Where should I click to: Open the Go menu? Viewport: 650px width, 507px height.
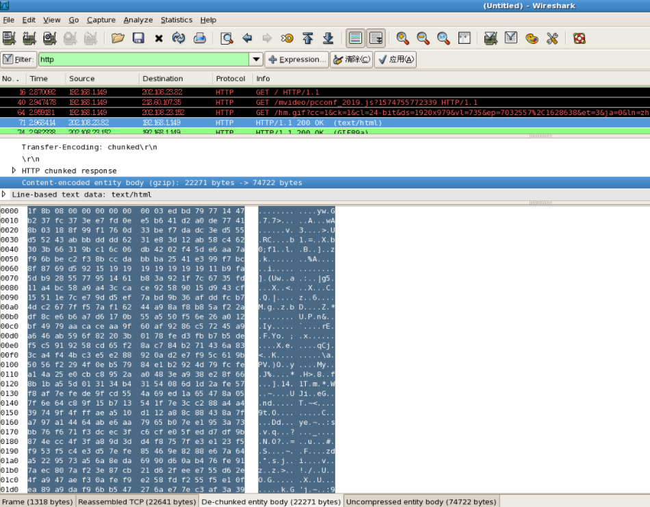tap(74, 19)
